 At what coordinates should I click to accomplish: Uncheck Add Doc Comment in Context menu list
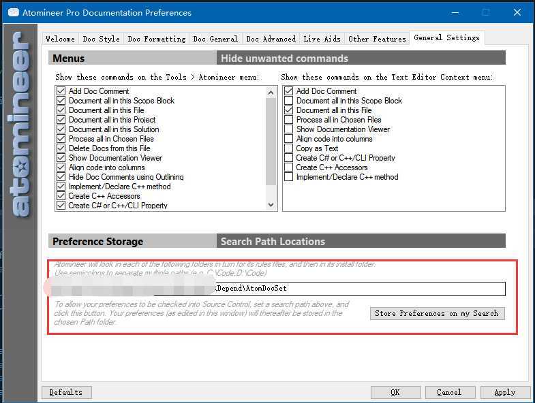coord(289,91)
